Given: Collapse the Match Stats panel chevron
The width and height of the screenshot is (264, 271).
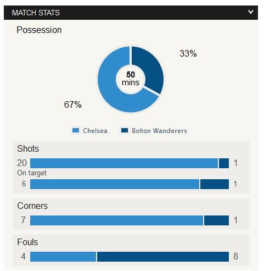Looking at the screenshot, I should coord(251,12).
